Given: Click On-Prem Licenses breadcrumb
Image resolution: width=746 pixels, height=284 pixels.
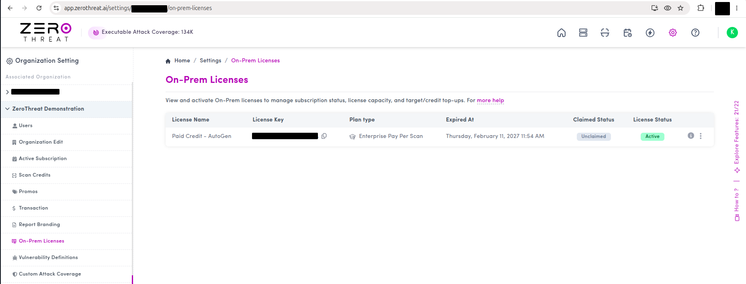Looking at the screenshot, I should [x=256, y=61].
